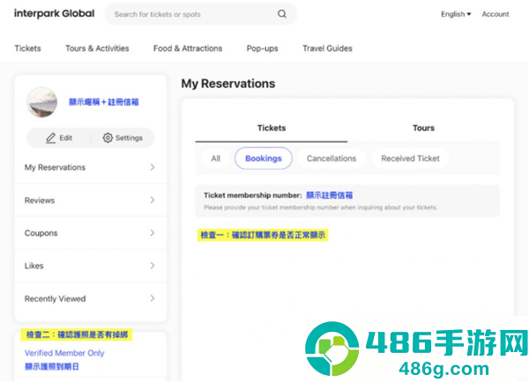Select the Cancellations filter pill
This screenshot has width=529, height=382.
pos(332,158)
